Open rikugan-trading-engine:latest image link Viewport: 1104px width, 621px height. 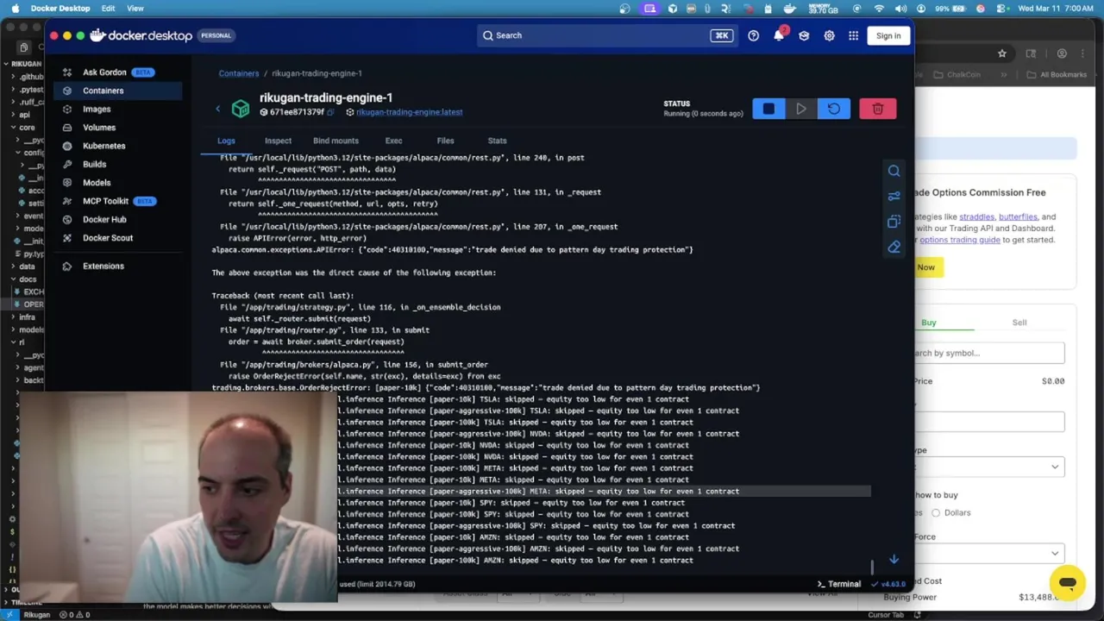click(x=409, y=112)
